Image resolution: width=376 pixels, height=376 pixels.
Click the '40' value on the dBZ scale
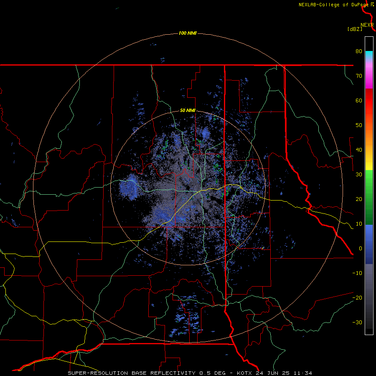pyautogui.click(x=359, y=150)
